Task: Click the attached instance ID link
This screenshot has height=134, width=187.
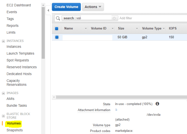Action: [116, 110]
